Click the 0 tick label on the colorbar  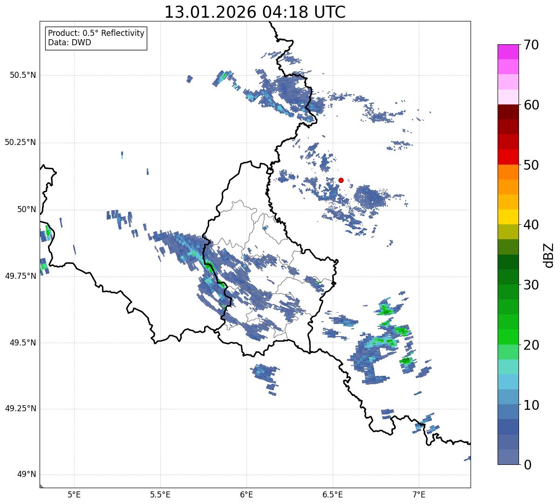(526, 464)
